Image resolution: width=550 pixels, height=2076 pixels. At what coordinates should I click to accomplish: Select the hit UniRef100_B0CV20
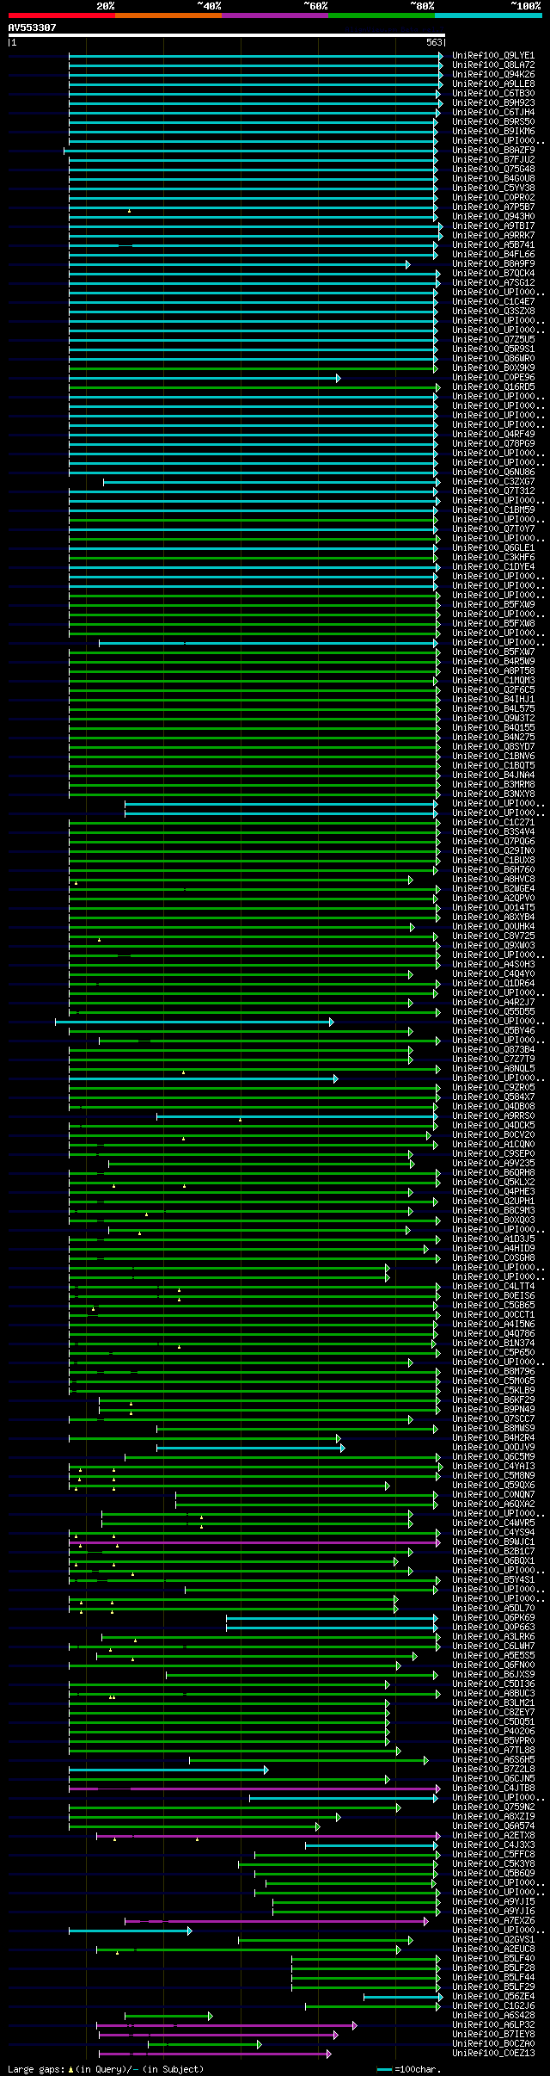pos(493,1135)
